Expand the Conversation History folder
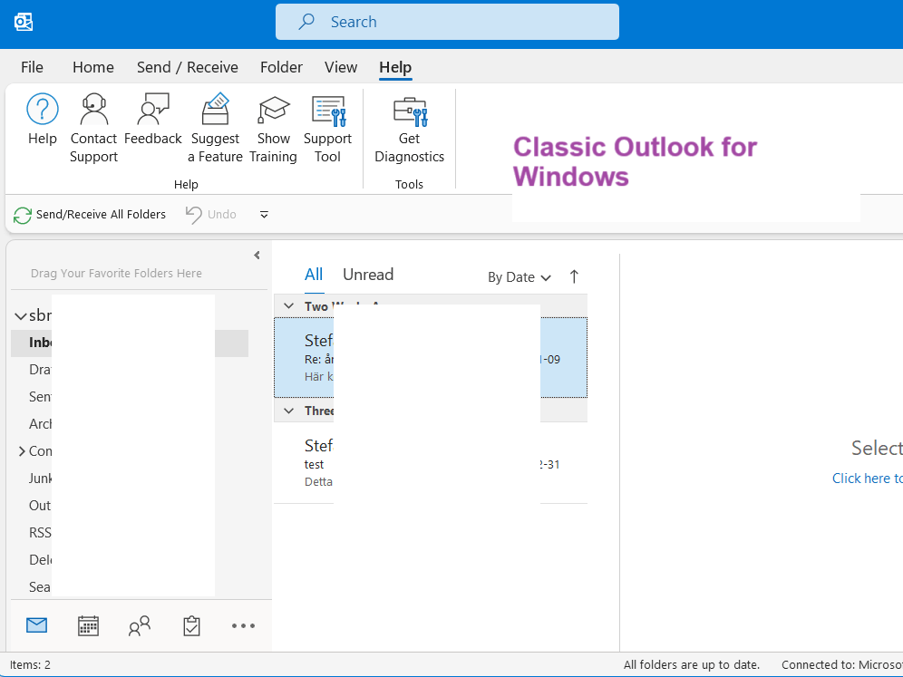Viewport: 903px width, 677px height. tap(22, 451)
